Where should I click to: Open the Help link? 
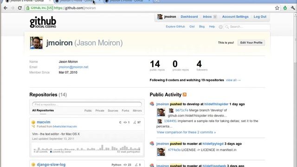point(212,26)
